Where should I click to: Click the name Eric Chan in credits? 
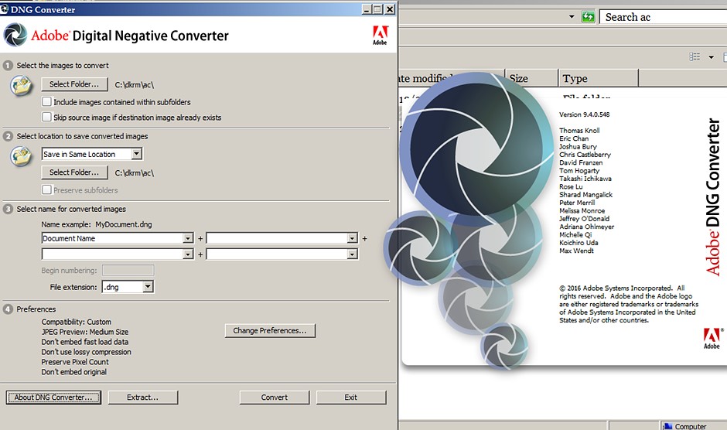coord(574,138)
